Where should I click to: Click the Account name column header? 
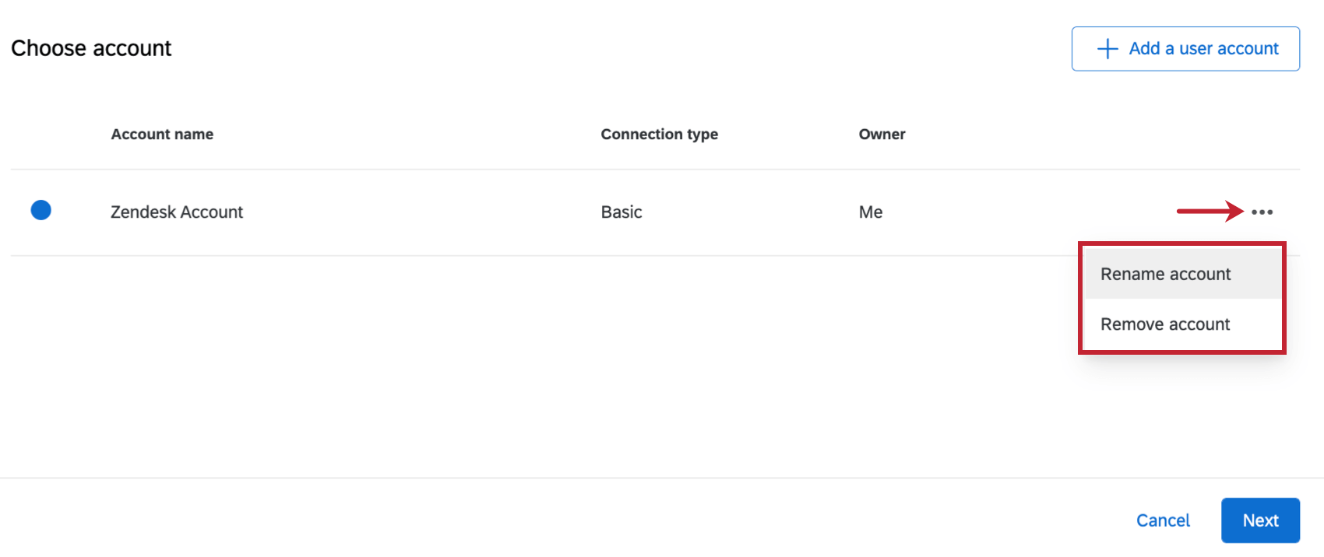162,135
